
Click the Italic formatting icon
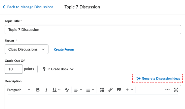click(x=46, y=90)
